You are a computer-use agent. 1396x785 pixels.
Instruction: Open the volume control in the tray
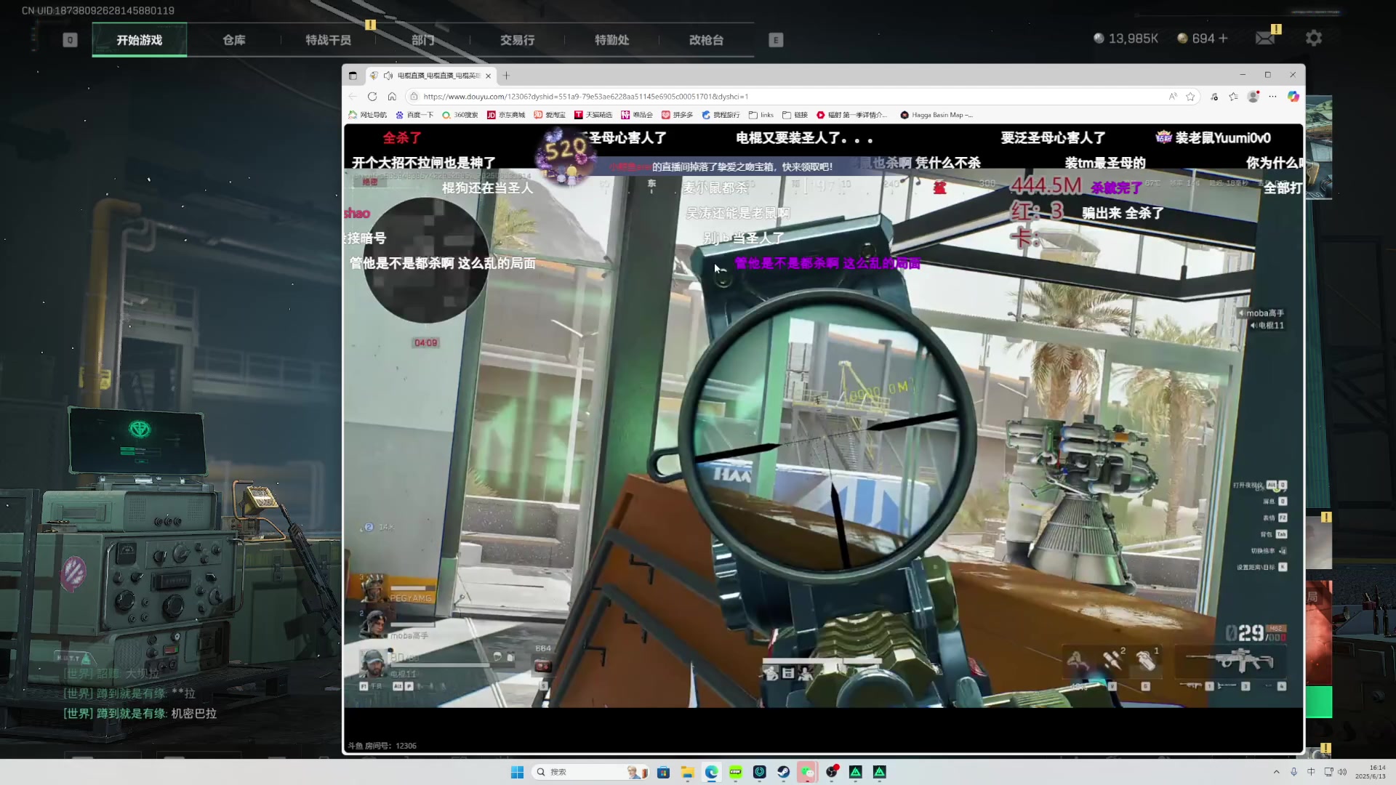(x=1342, y=772)
